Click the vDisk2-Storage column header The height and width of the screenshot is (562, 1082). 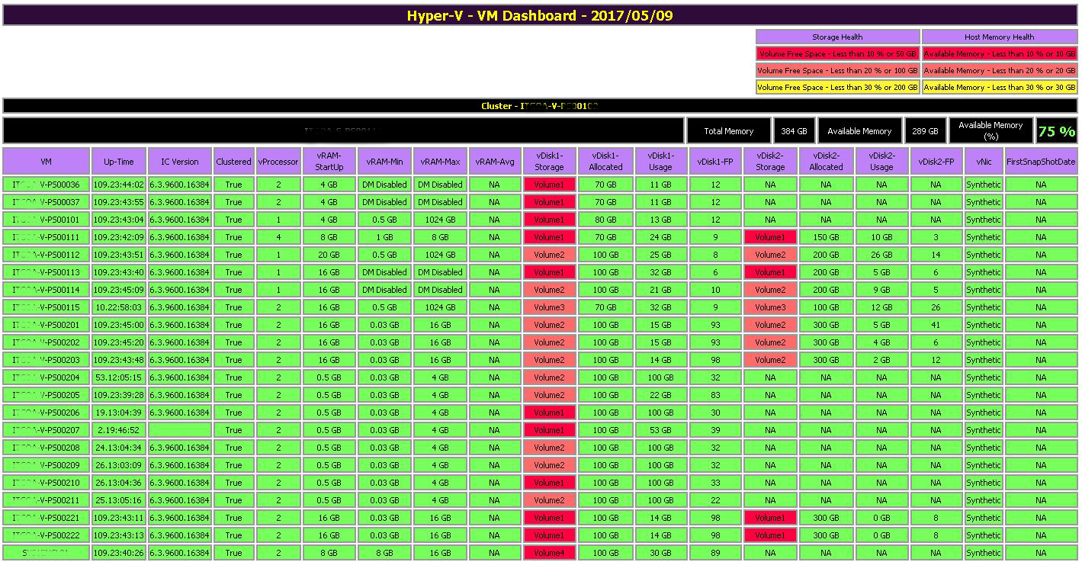coord(770,162)
